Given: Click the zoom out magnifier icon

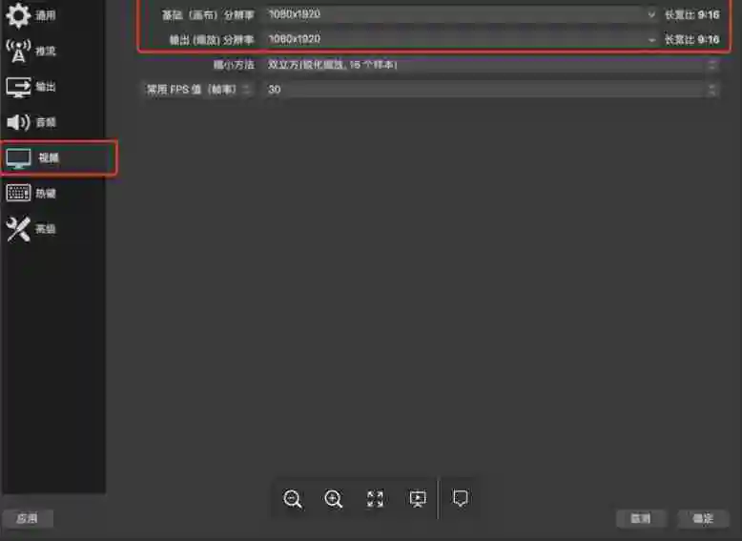Looking at the screenshot, I should 292,499.
